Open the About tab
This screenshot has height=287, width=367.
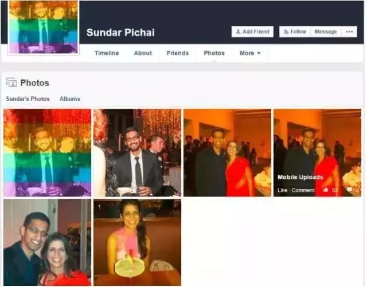143,53
